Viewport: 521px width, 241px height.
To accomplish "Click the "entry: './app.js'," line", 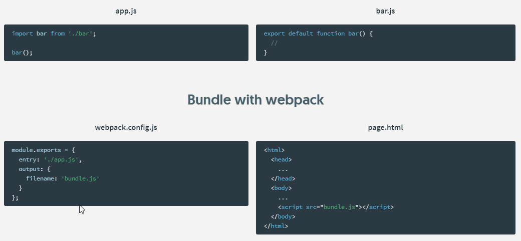I will point(50,160).
